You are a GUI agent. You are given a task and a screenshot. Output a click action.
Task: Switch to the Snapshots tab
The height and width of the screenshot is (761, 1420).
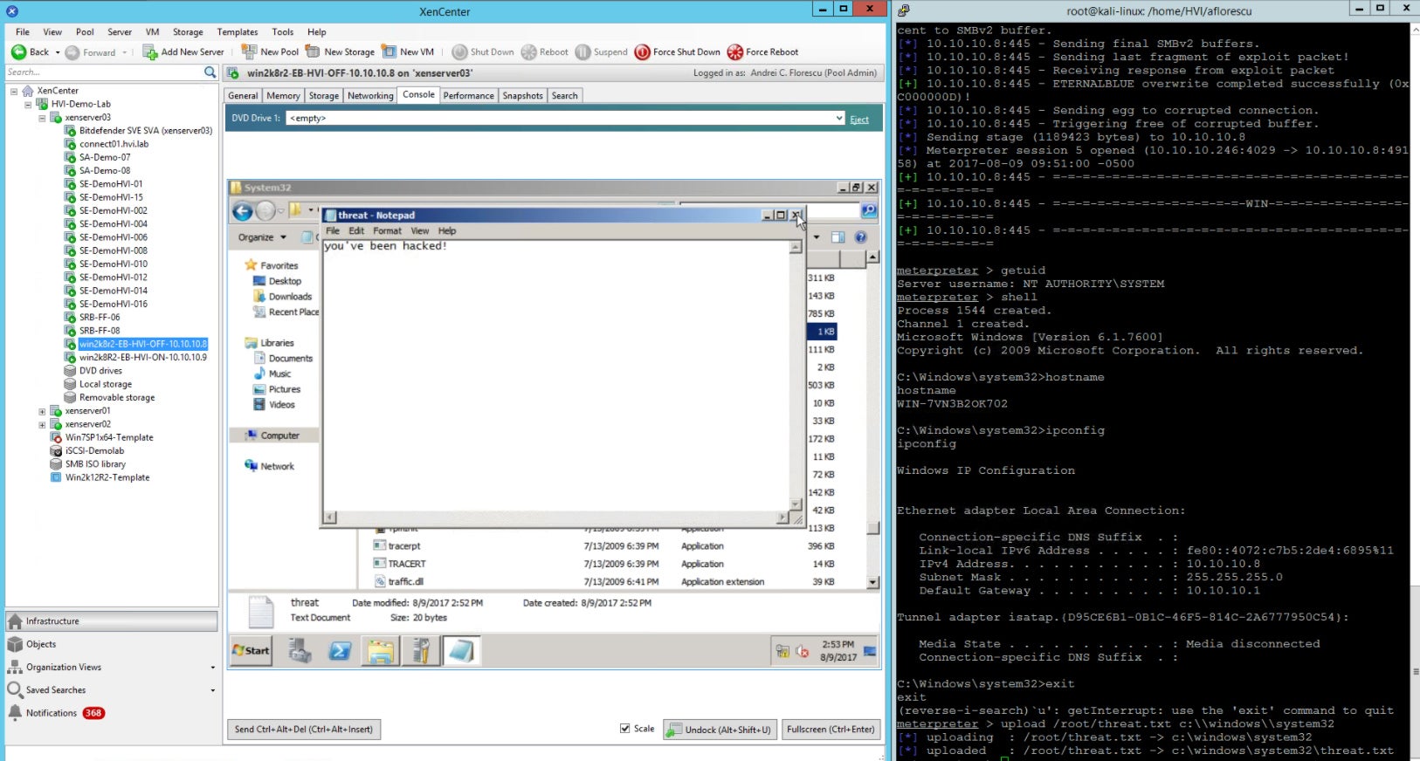click(522, 96)
